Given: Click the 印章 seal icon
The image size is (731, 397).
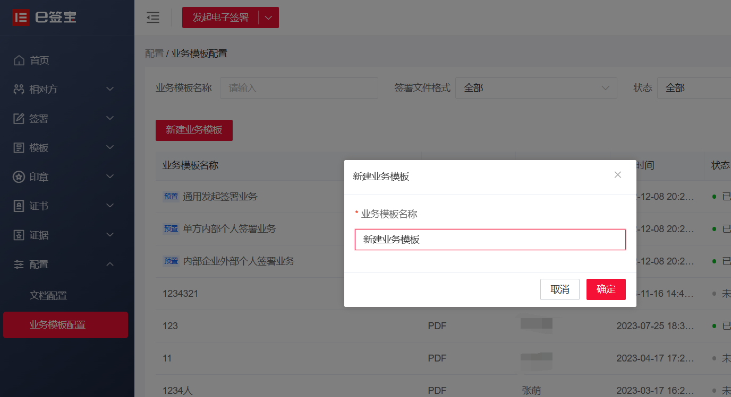Looking at the screenshot, I should pyautogui.click(x=19, y=177).
